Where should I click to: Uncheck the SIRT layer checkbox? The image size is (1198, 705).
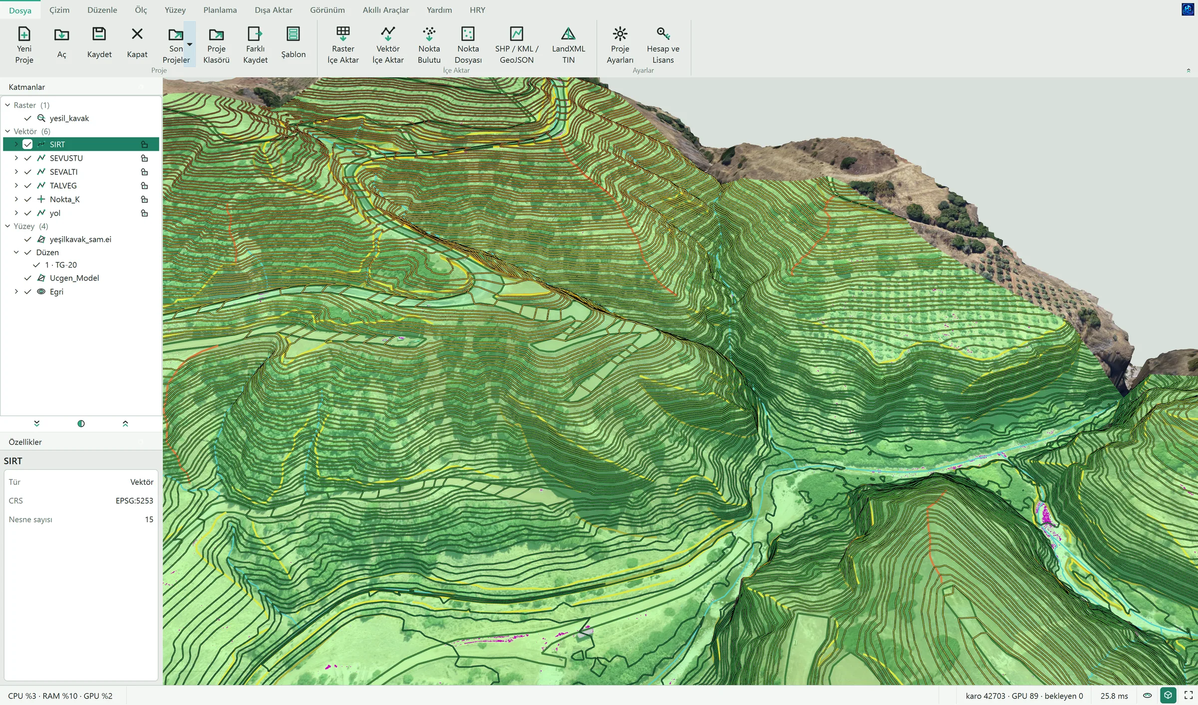click(x=27, y=144)
